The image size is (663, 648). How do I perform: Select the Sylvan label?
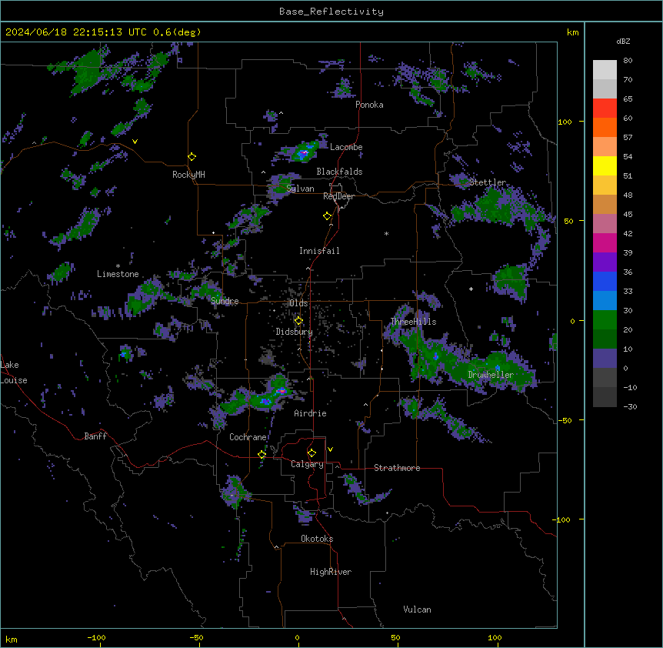point(300,189)
